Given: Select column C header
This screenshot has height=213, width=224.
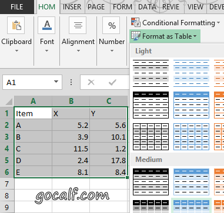Looking at the screenshot, I should coord(109,101).
